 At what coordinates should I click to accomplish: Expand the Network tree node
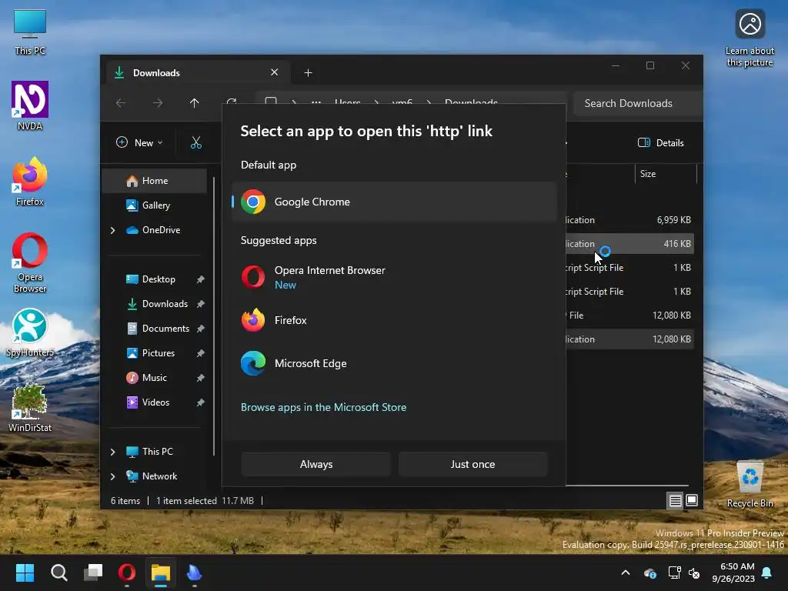[112, 476]
